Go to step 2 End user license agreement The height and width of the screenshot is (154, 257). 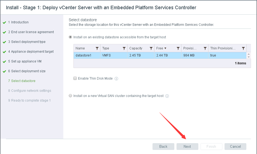[31, 32]
